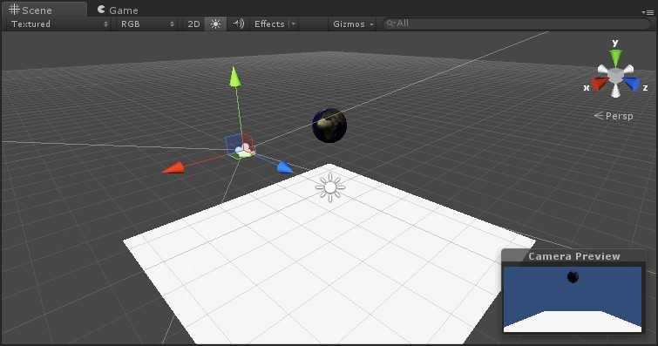Open the Gizmos dropdown menu
The width and height of the screenshot is (658, 346).
tap(353, 24)
